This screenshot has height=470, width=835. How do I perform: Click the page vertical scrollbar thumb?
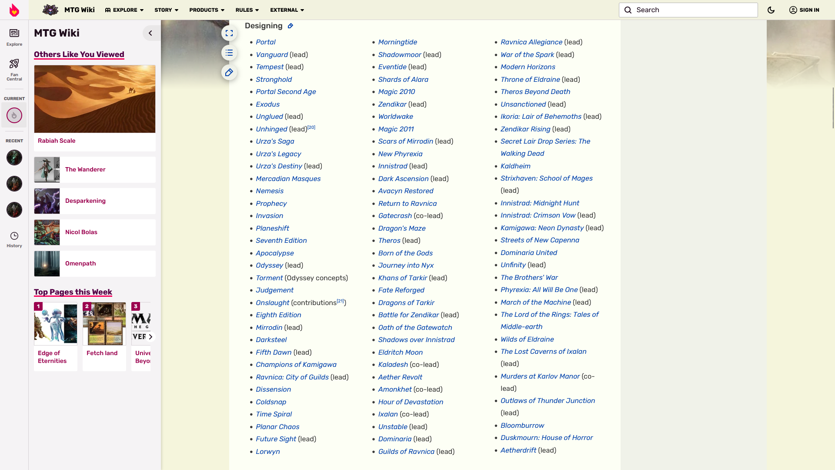[833, 107]
